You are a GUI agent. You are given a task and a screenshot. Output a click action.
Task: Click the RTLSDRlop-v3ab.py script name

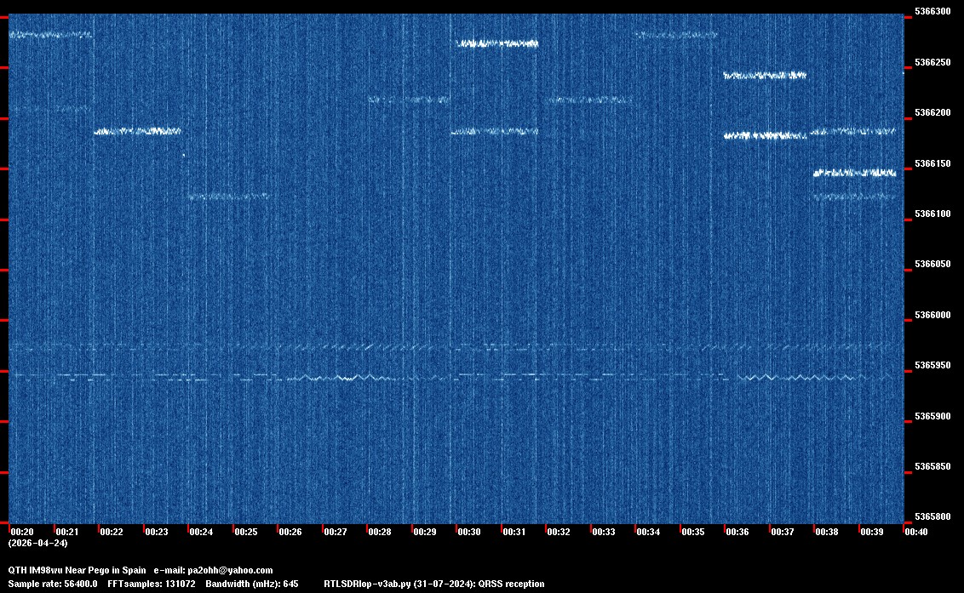point(367,584)
